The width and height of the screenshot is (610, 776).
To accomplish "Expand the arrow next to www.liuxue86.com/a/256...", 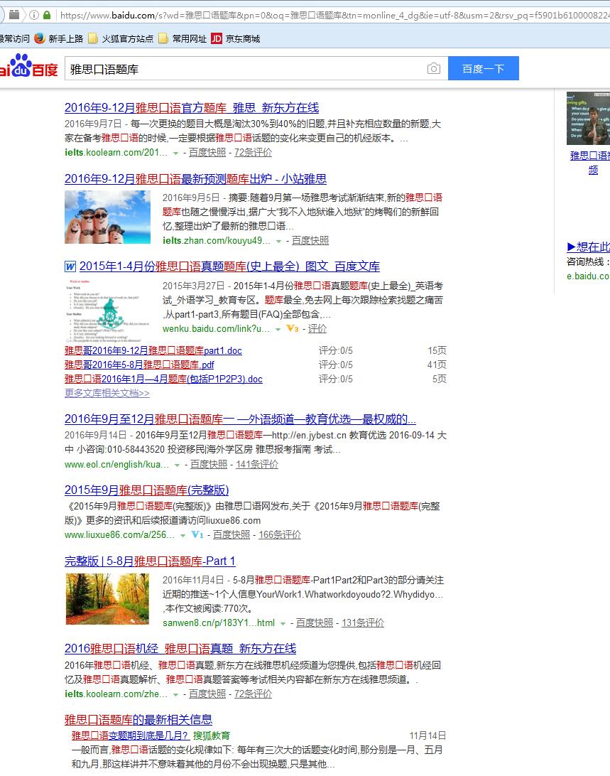I will (x=183, y=536).
